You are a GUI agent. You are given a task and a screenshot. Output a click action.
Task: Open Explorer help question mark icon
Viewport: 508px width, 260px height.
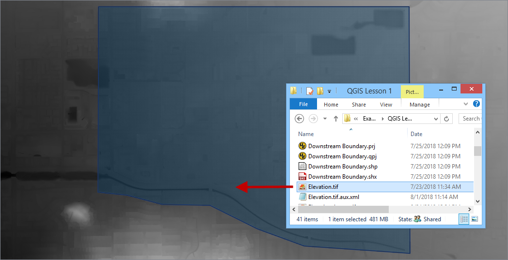476,104
